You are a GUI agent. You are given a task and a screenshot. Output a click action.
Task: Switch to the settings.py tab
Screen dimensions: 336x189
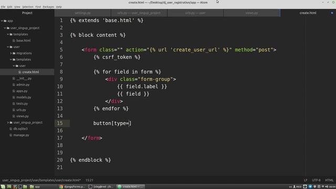click(x=83, y=13)
